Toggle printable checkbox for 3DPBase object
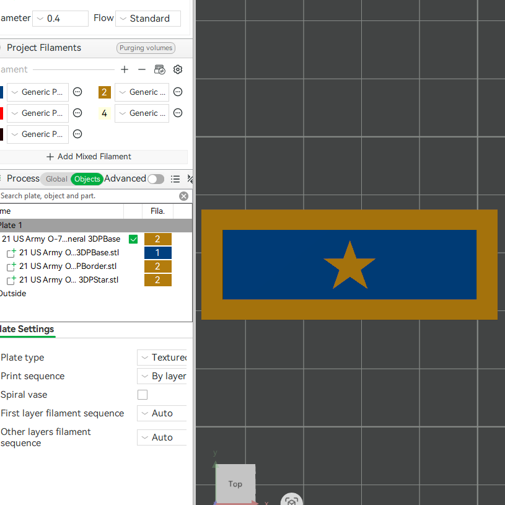This screenshot has height=505, width=505. pyautogui.click(x=133, y=239)
